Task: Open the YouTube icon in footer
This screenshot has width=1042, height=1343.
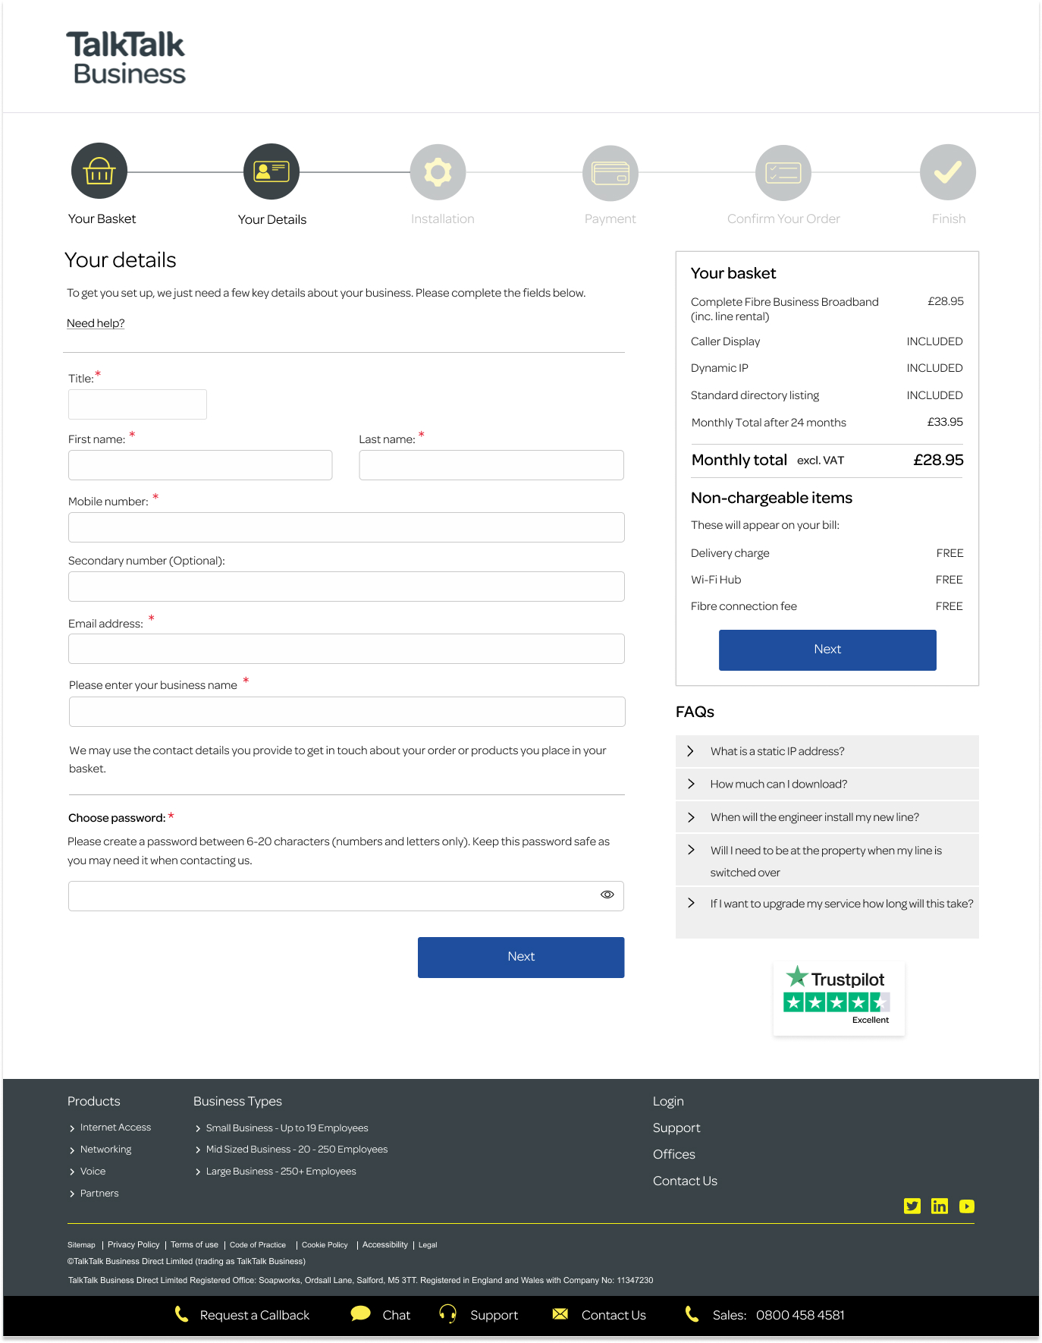Action: tap(966, 1206)
